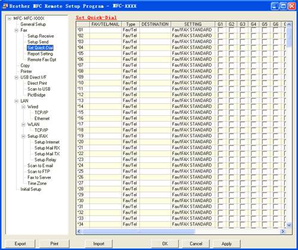
Task: Check G2 checkbox for entry *03
Action: point(231,42)
